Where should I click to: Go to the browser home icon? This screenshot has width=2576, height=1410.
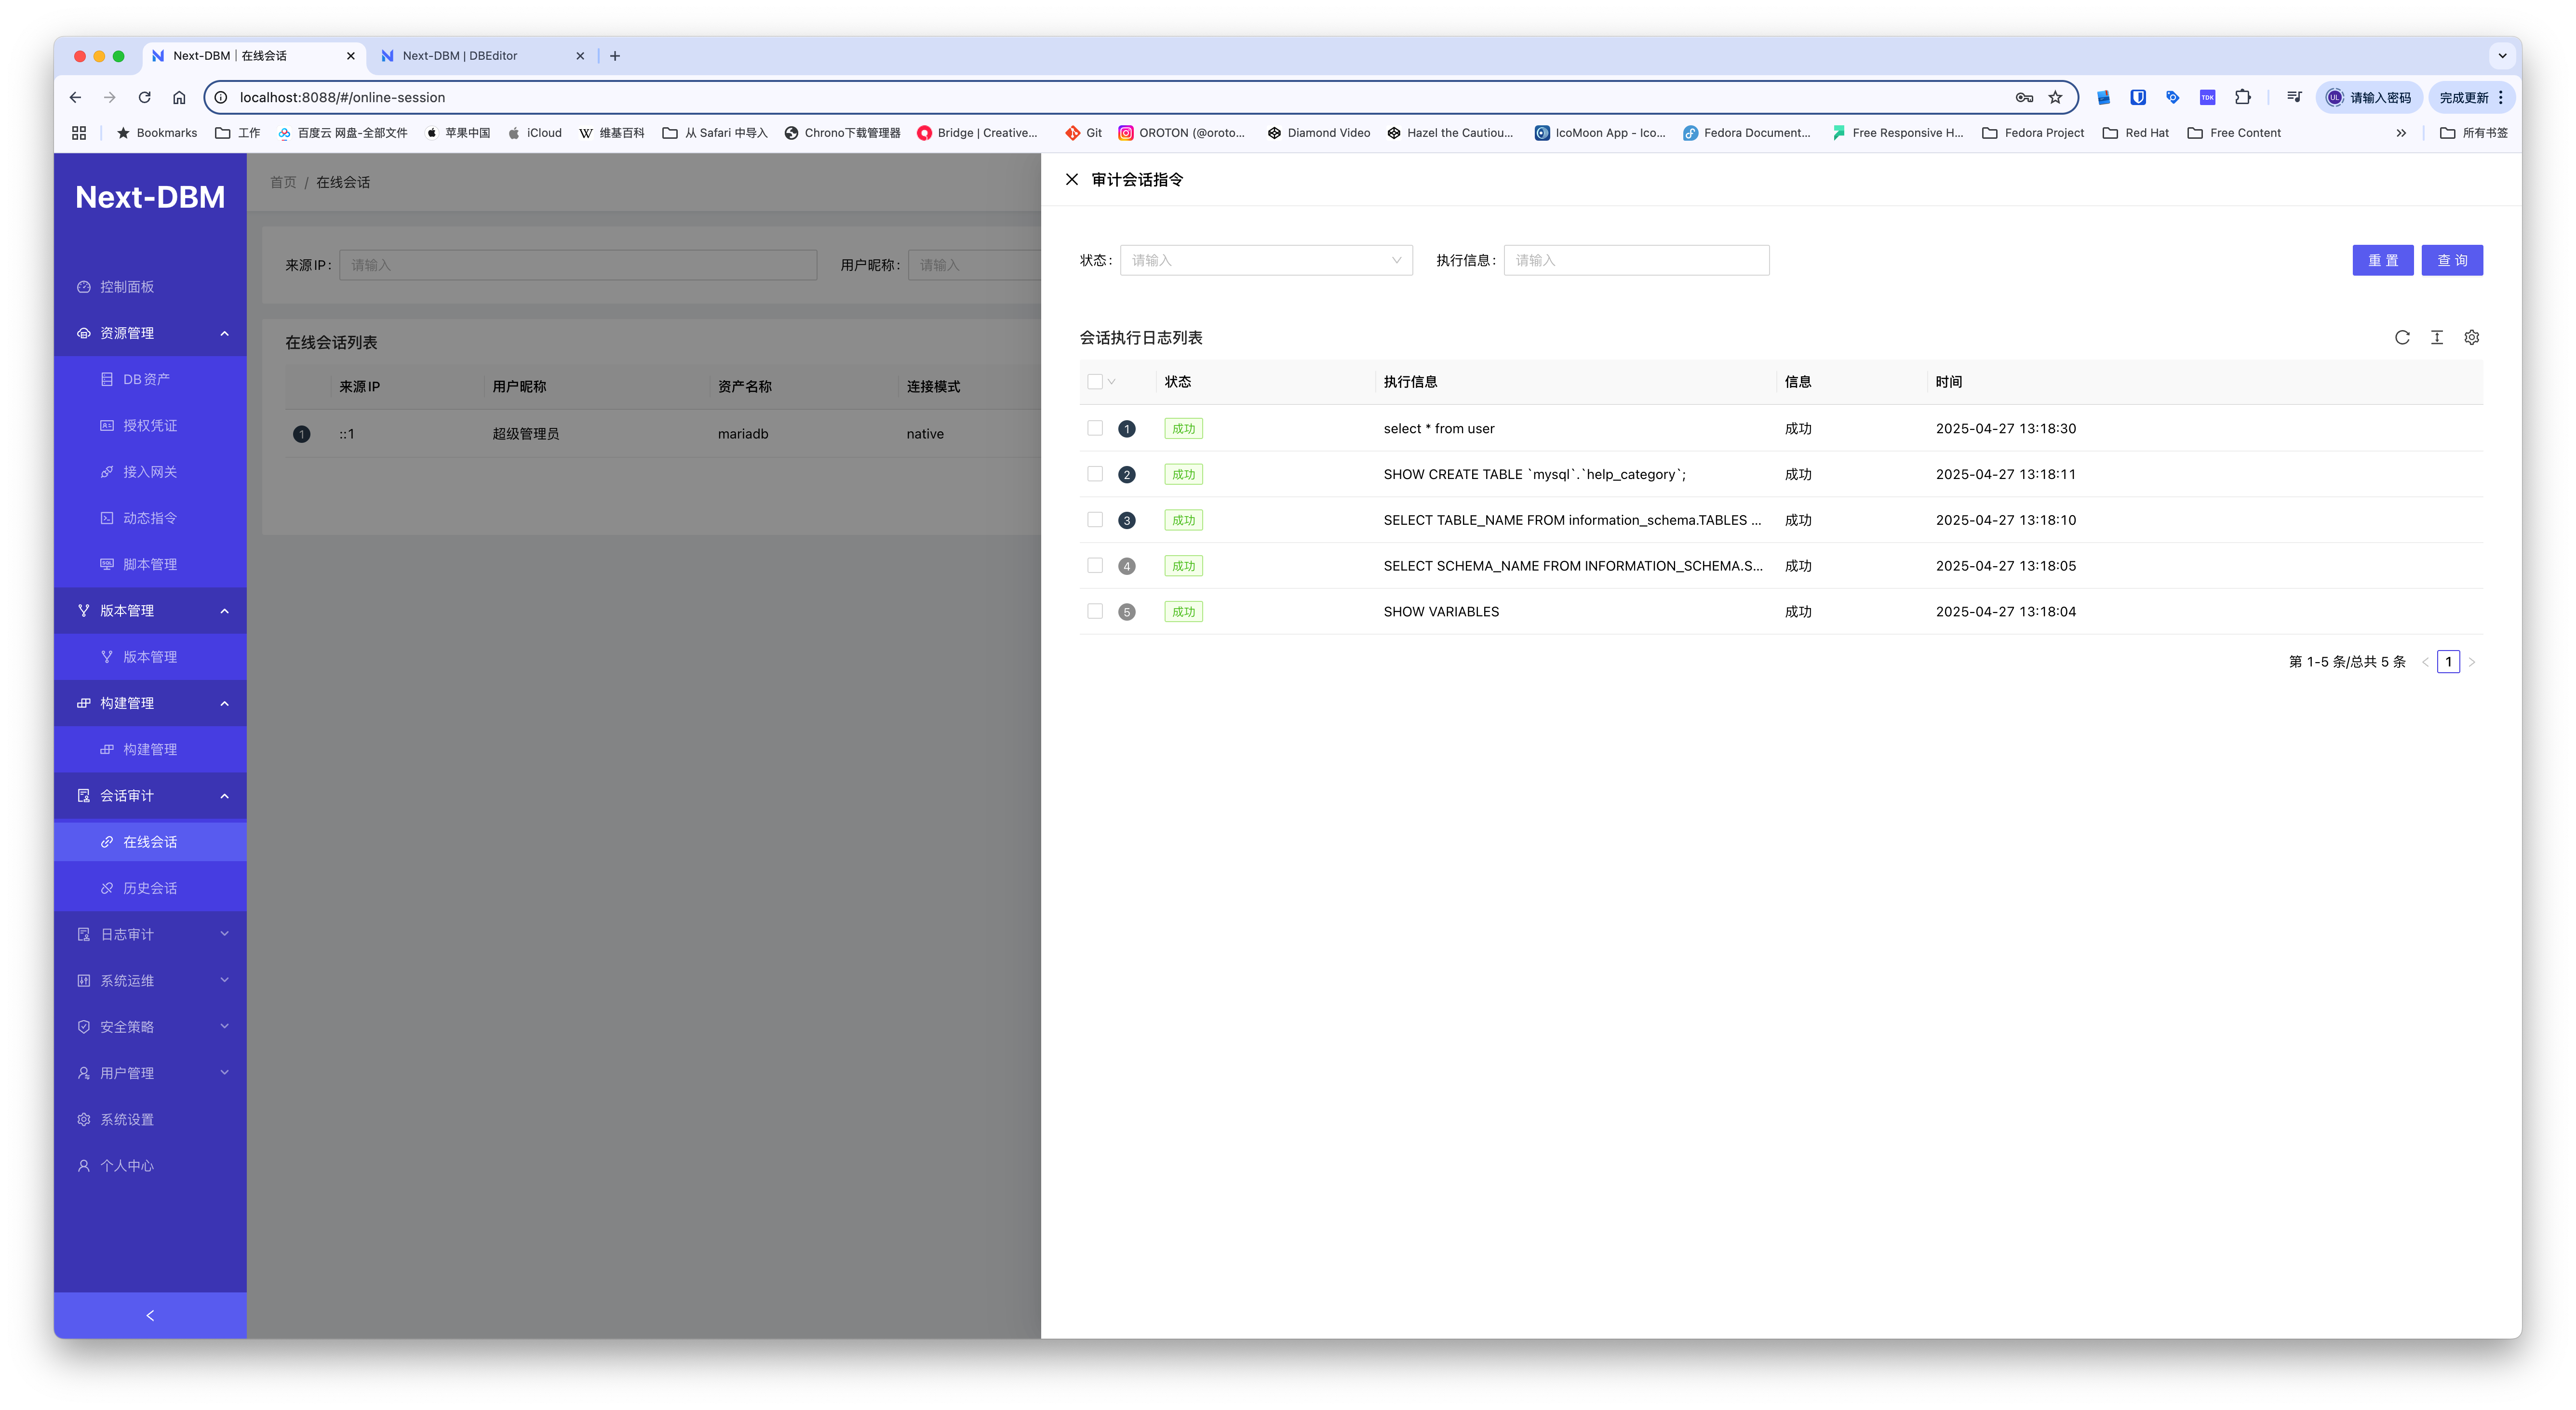tap(179, 97)
